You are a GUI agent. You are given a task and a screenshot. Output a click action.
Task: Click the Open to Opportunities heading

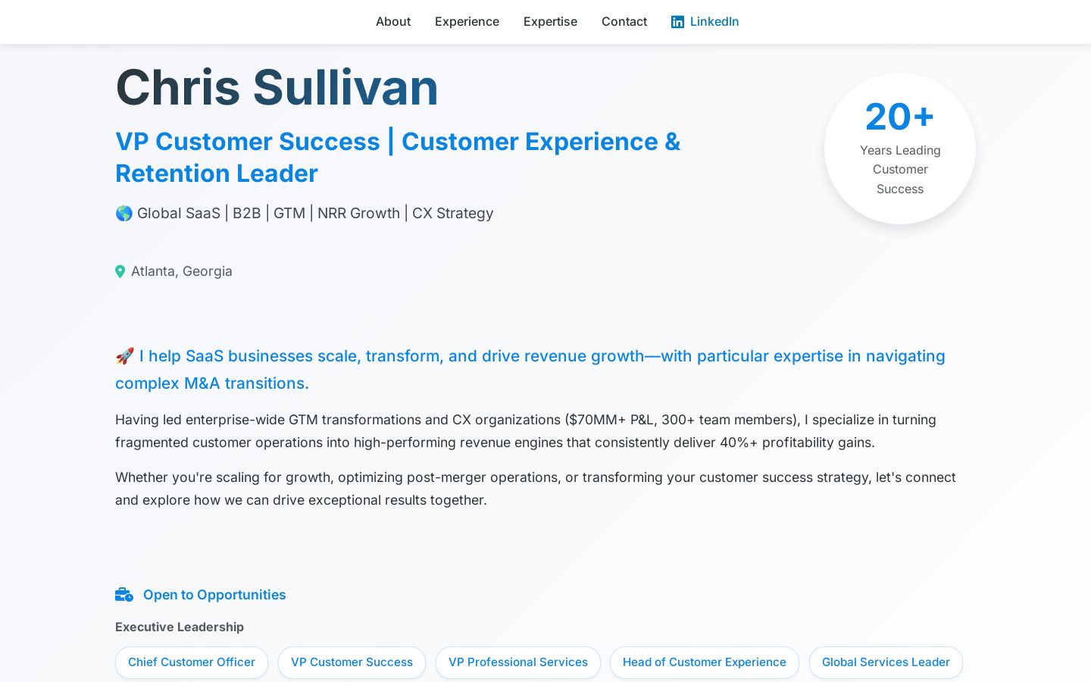(214, 595)
